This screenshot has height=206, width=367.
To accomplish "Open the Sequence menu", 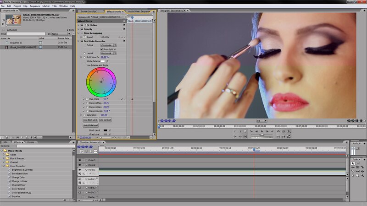I will 35,6.
